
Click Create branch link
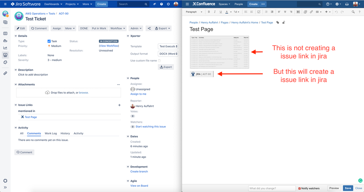click(x=139, y=171)
